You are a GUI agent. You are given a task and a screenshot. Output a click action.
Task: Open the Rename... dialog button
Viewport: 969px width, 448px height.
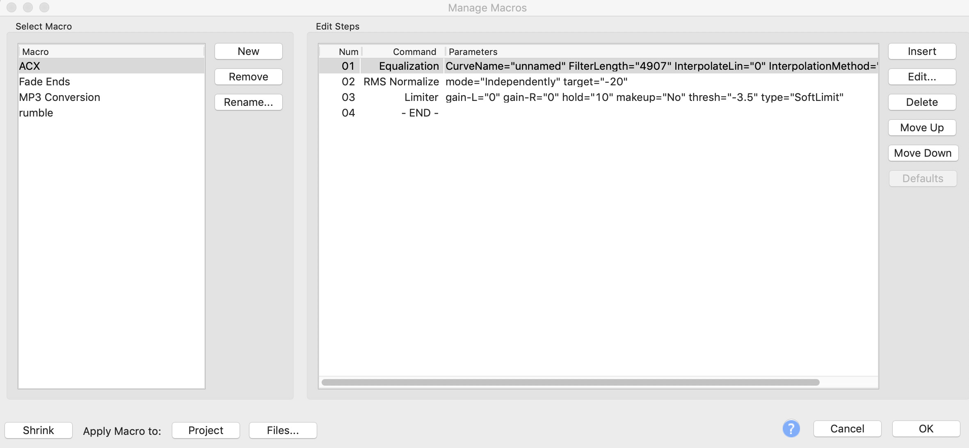[248, 102]
